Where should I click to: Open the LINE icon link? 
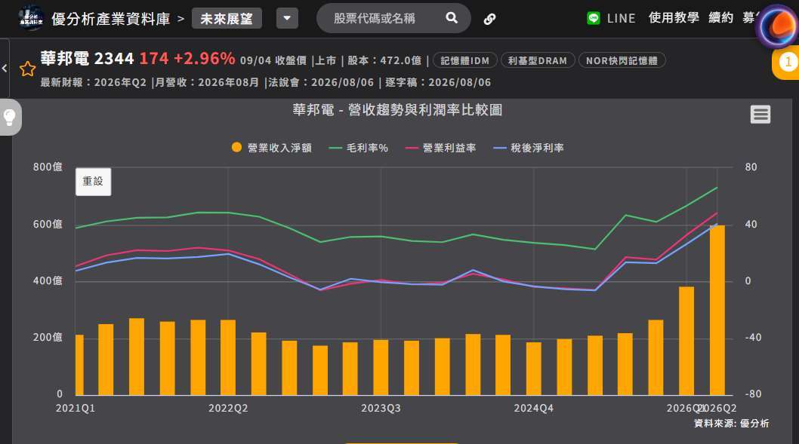tap(593, 18)
